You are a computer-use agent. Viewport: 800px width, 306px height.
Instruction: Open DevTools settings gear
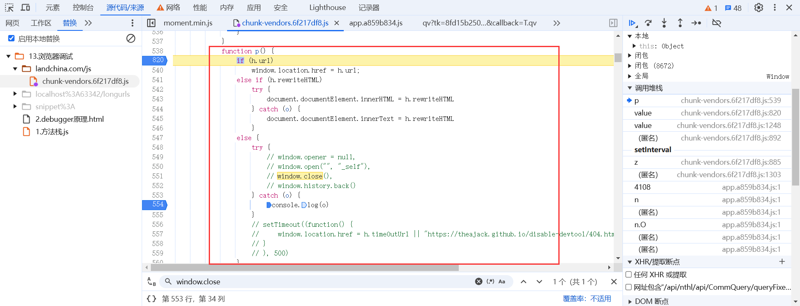pyautogui.click(x=759, y=8)
